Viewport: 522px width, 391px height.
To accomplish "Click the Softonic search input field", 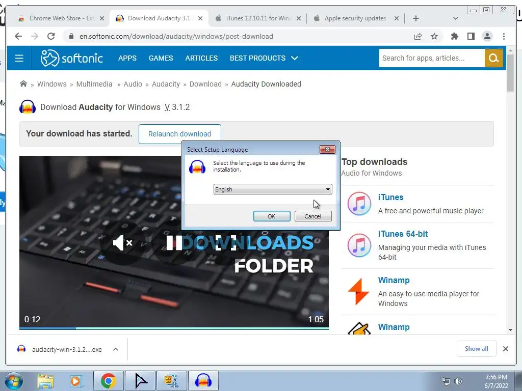I will click(432, 58).
